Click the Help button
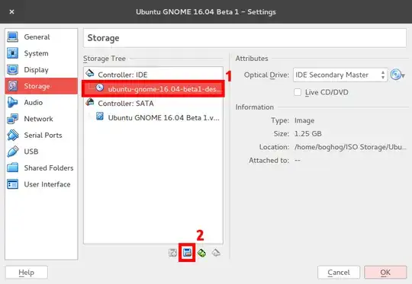 coord(27,273)
